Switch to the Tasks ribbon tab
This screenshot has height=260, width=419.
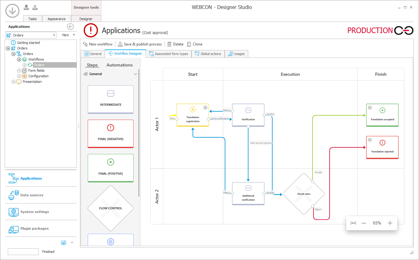pyautogui.click(x=33, y=19)
